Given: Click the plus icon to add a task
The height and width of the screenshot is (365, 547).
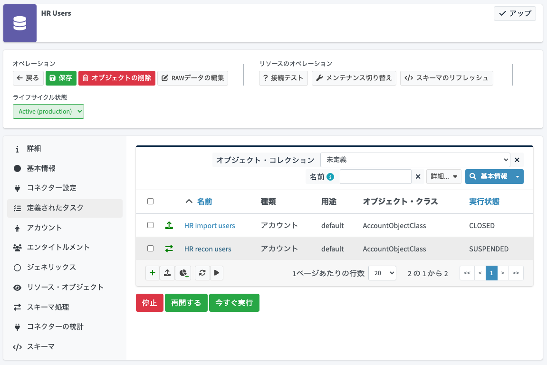Looking at the screenshot, I should (153, 273).
